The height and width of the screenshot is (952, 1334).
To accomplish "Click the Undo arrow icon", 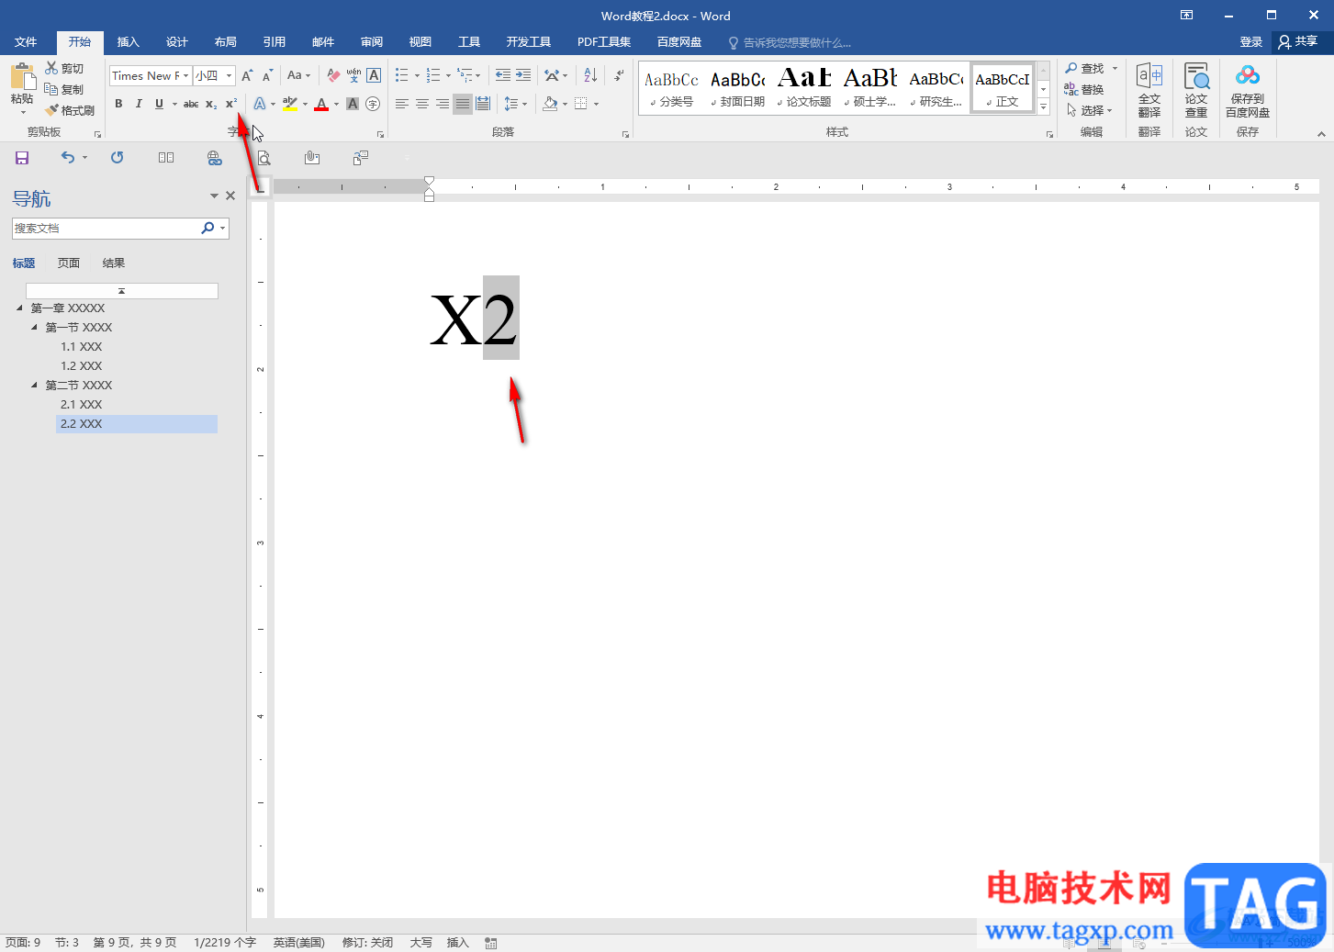I will 68,158.
